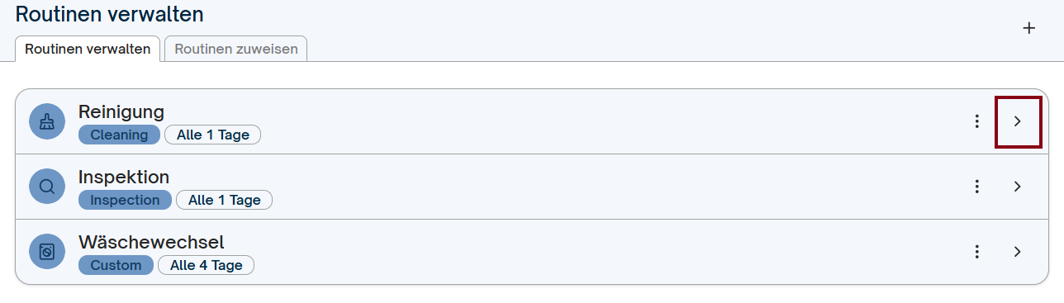This screenshot has height=303, width=1064.
Task: Open the three-dot menu for Wäschewechsel
Action: coord(977,252)
